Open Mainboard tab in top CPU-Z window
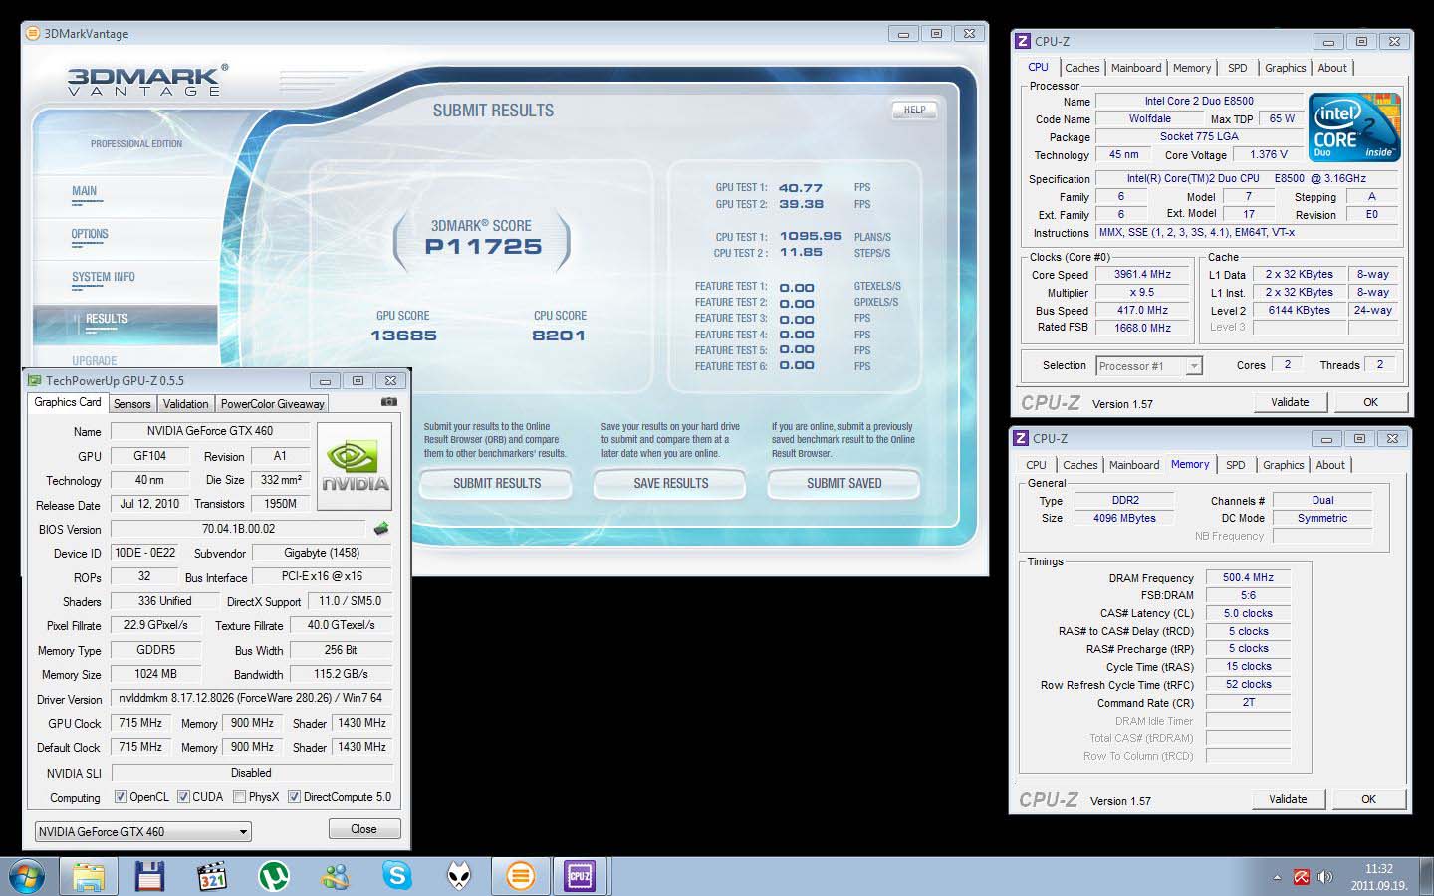 1136,68
